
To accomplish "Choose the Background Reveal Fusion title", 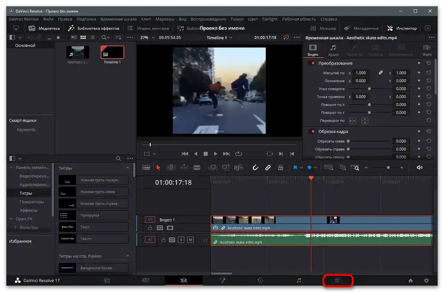I will coord(94,268).
